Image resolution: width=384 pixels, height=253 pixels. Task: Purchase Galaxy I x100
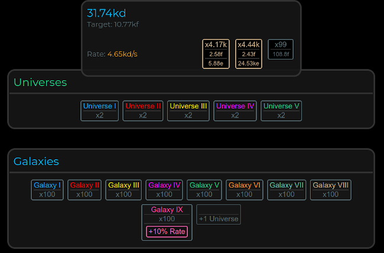(x=47, y=190)
